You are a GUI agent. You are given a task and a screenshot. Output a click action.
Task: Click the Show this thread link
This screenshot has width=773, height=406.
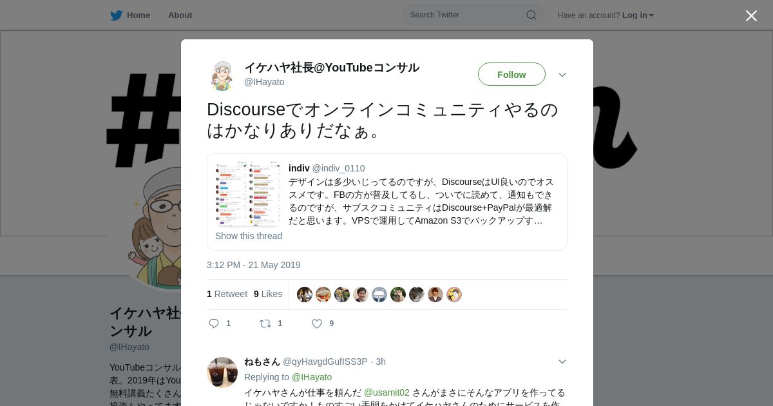coord(249,236)
